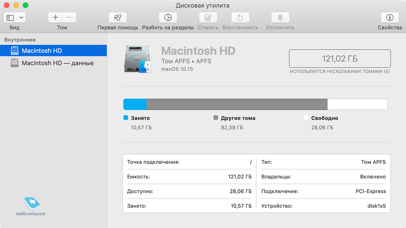This screenshot has height=228, width=406.
Task: Open Свойства info icon
Action: (390, 18)
